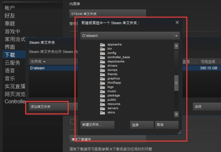Open Controller settings category
The width and height of the screenshot is (221, 152).
(15, 101)
